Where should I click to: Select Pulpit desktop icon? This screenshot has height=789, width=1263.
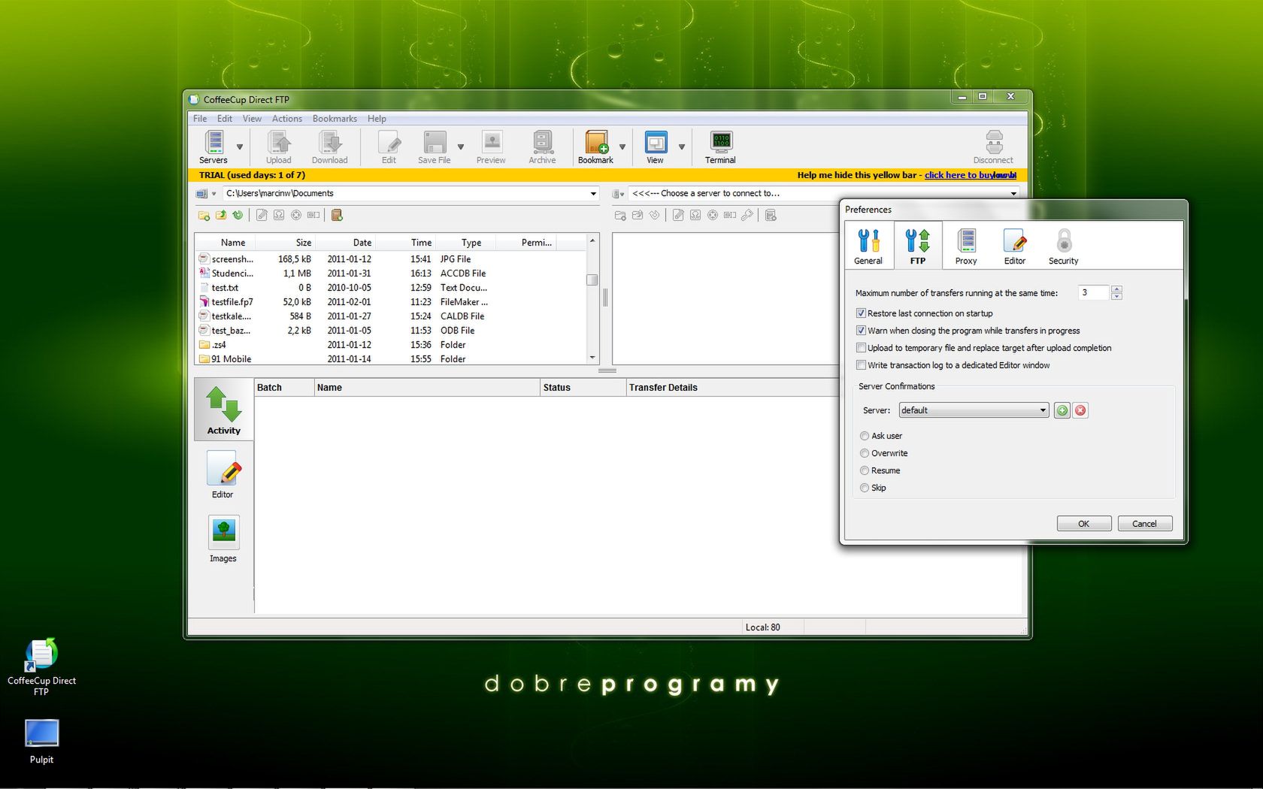point(41,742)
